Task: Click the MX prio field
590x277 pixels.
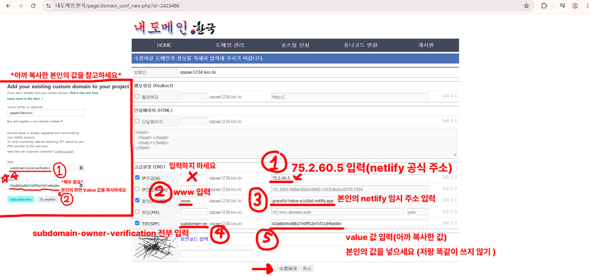Action: [x=418, y=211]
